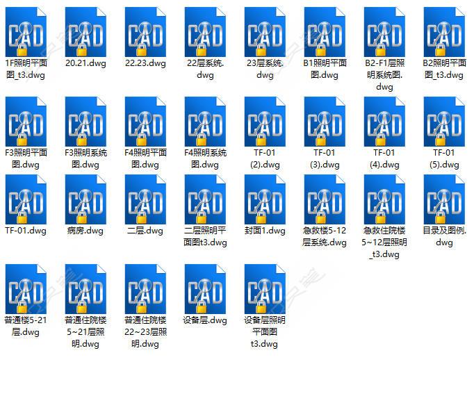Select the TF-01 (5).dwg icon
This screenshot has height=403, width=474.
[x=444, y=122]
